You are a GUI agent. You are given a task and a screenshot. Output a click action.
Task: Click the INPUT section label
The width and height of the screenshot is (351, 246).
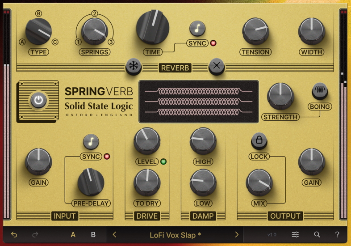65,216
